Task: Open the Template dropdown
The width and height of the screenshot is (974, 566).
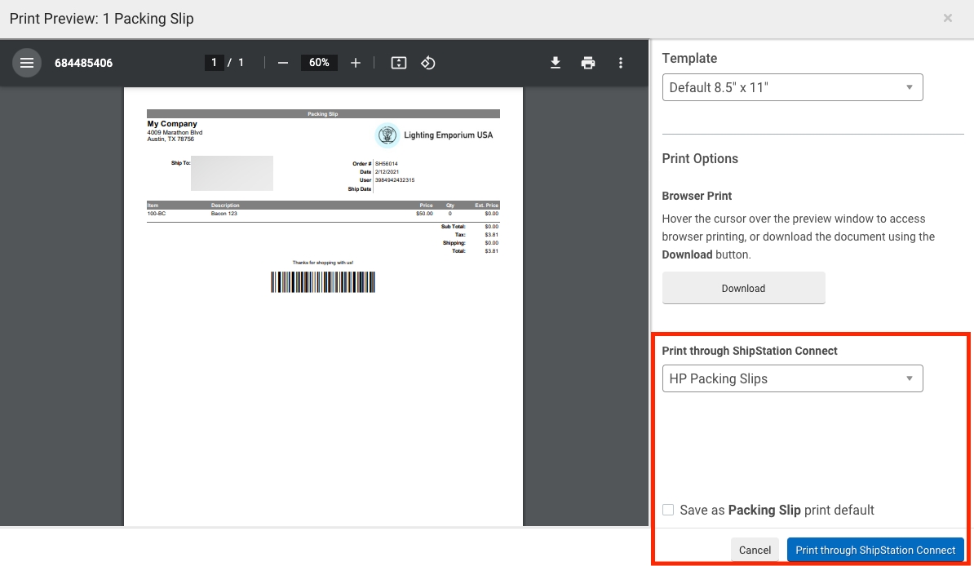Action: (791, 87)
